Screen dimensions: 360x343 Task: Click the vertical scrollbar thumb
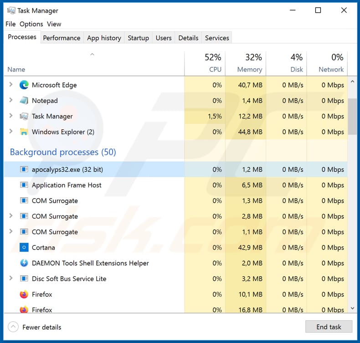[x=352, y=117]
